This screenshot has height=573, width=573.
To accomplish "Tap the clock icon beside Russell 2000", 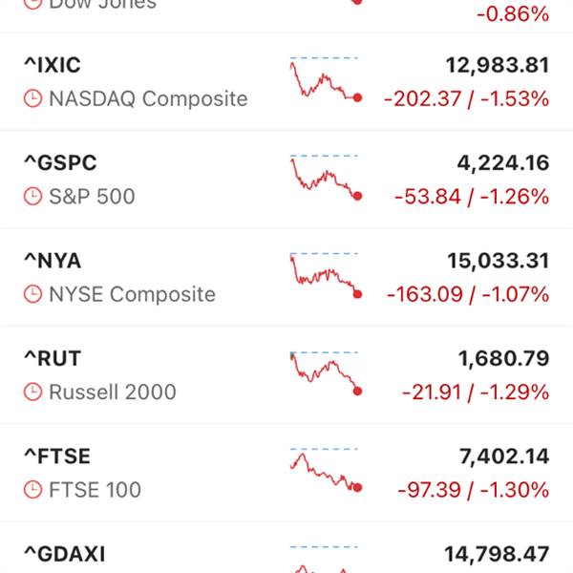I will [x=32, y=392].
